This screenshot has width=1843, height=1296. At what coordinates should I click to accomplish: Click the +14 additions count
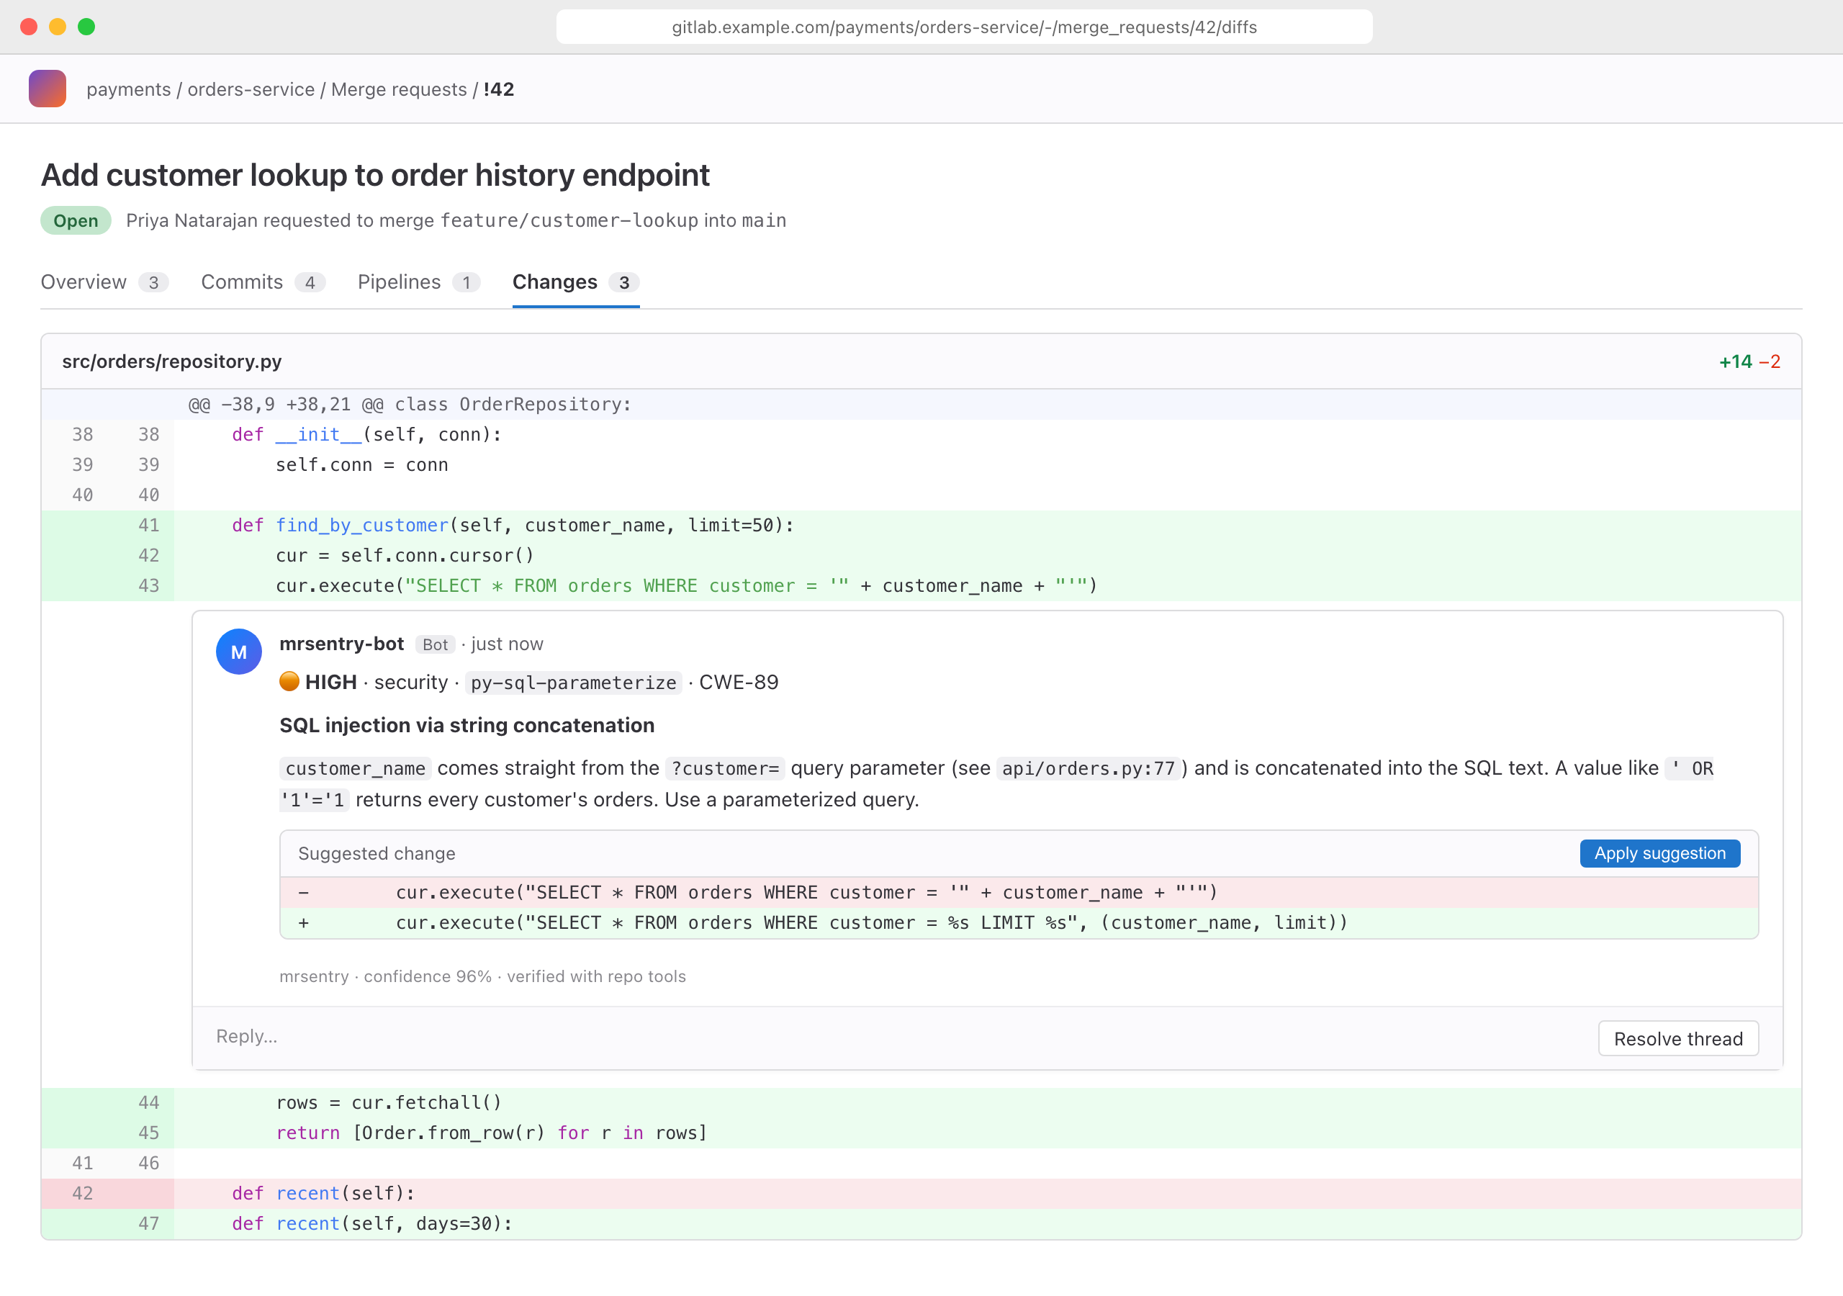point(1736,361)
